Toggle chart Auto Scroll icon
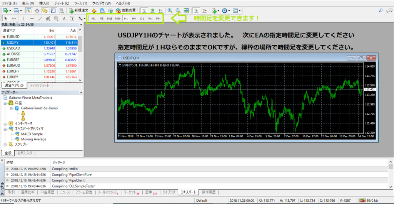The image size is (394, 204). point(196,10)
